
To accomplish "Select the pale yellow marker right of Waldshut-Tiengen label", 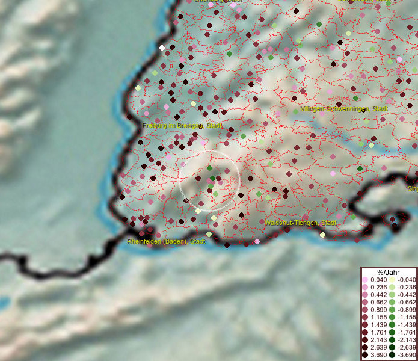I will click(x=322, y=235).
